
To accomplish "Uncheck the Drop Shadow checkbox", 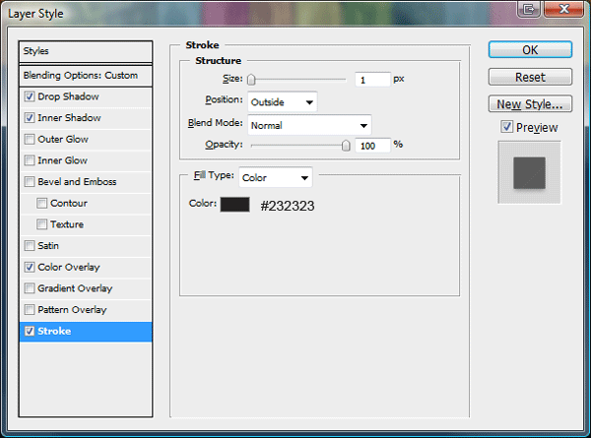I will pyautogui.click(x=29, y=97).
